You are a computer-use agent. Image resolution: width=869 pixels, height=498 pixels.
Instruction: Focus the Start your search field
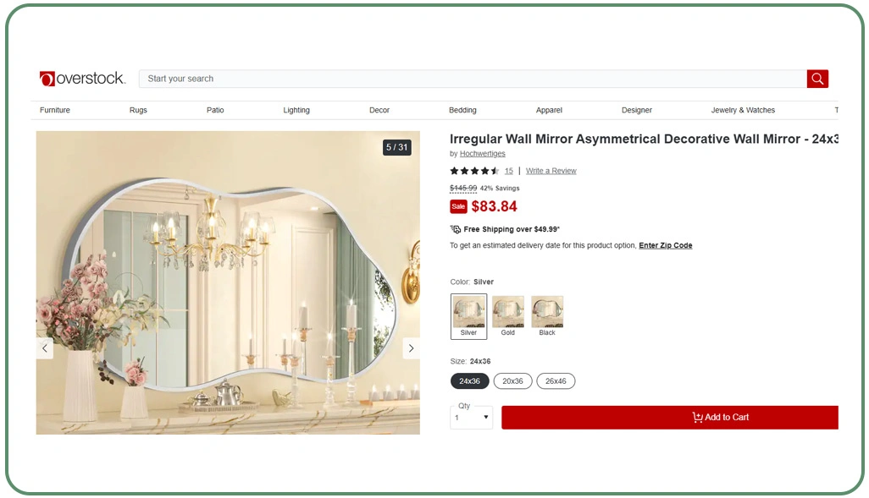tap(472, 79)
